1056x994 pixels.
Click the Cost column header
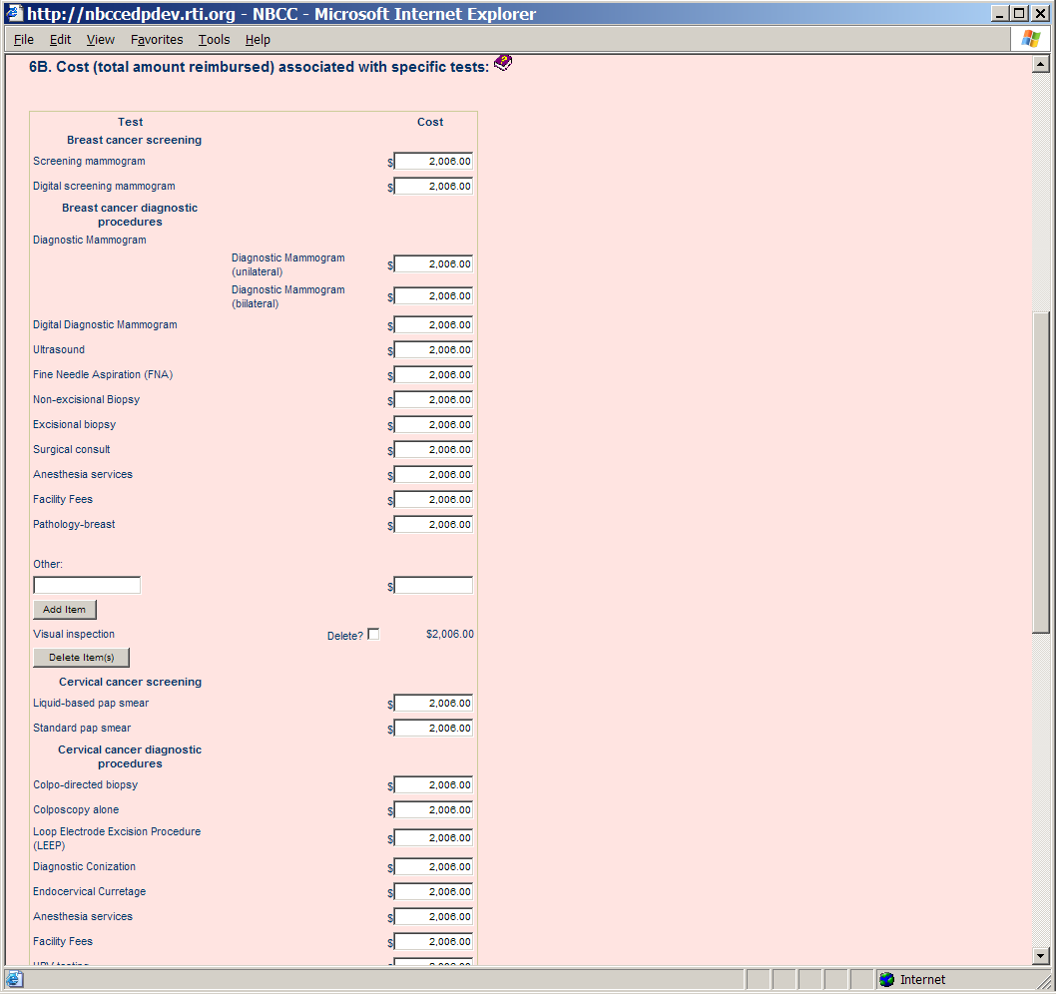(430, 122)
